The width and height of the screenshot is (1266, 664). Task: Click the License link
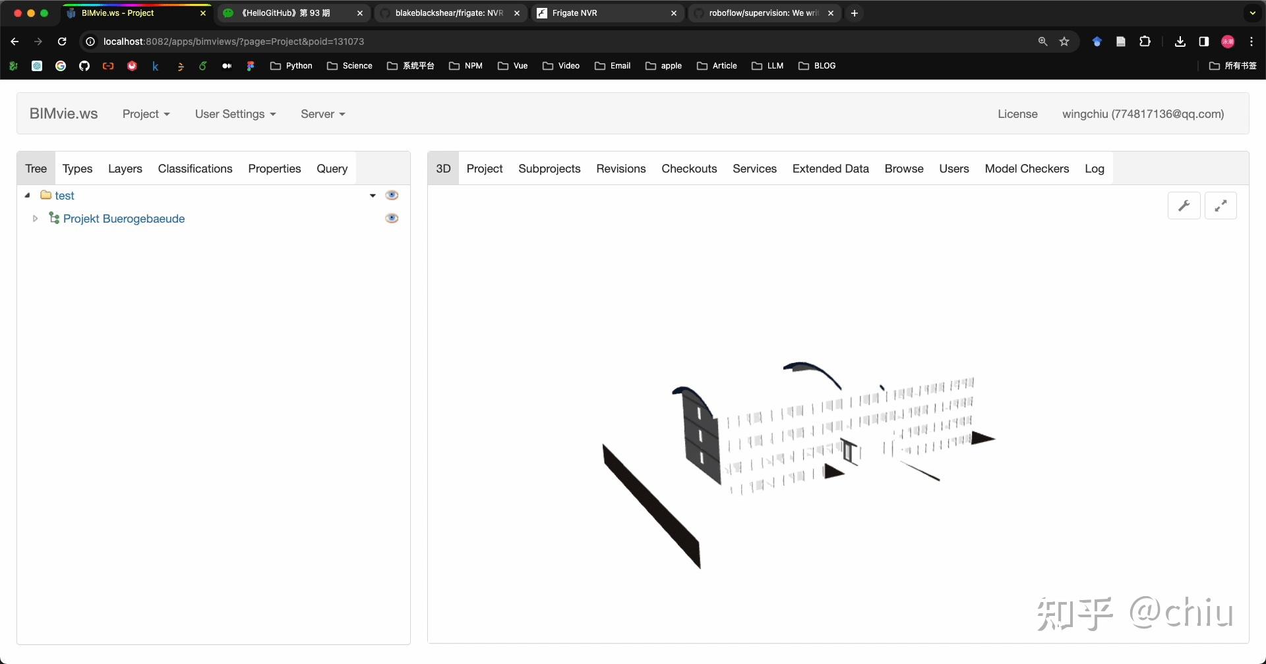point(1017,113)
